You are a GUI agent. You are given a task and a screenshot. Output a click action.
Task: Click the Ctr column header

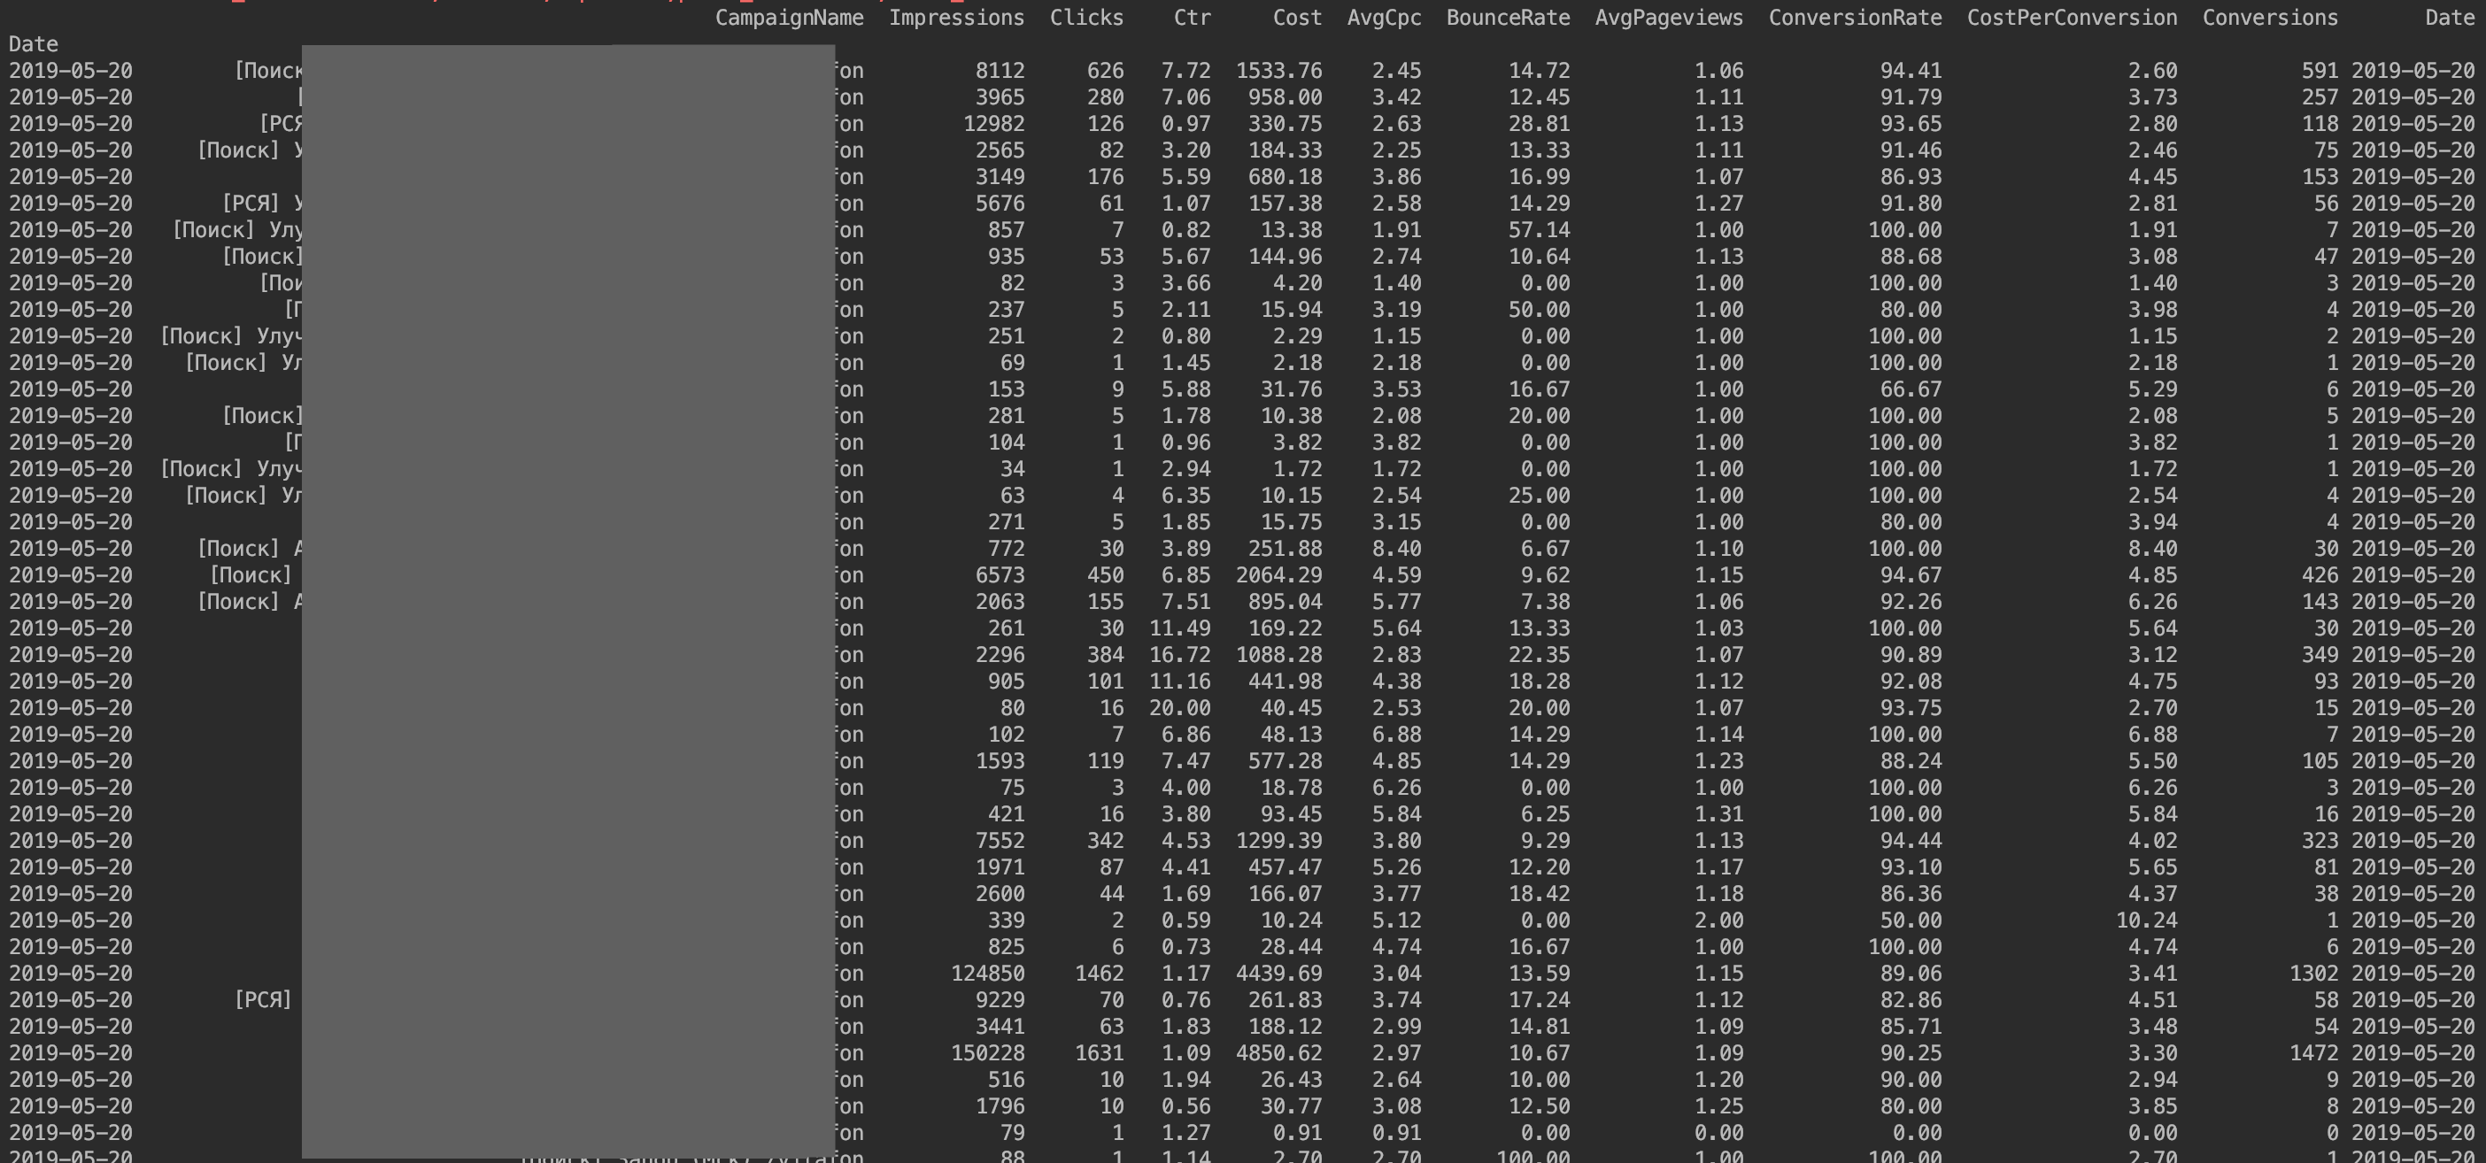click(1192, 18)
